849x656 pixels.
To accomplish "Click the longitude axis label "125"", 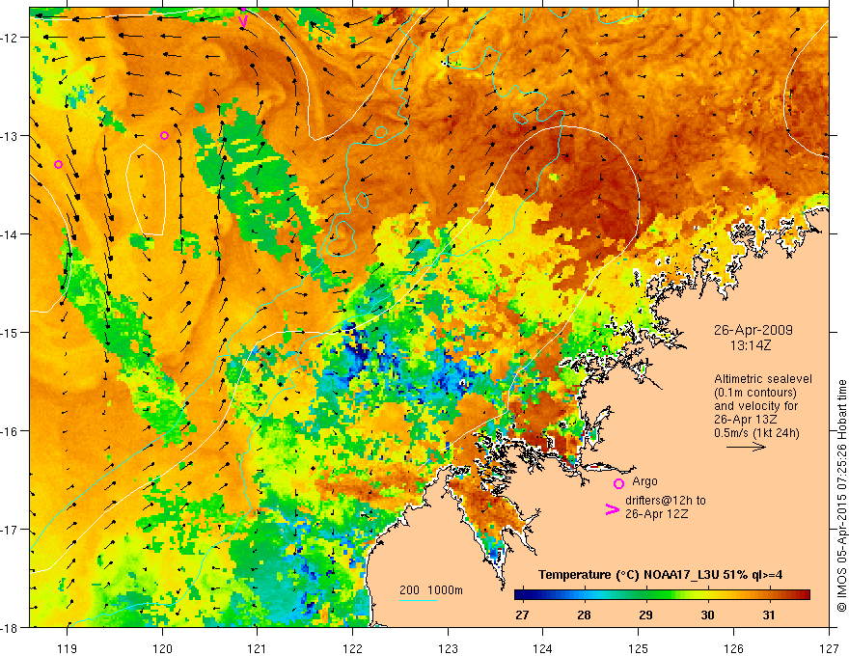I will point(639,648).
